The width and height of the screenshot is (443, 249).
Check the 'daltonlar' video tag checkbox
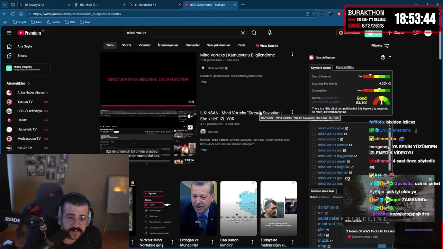[x=314, y=207]
